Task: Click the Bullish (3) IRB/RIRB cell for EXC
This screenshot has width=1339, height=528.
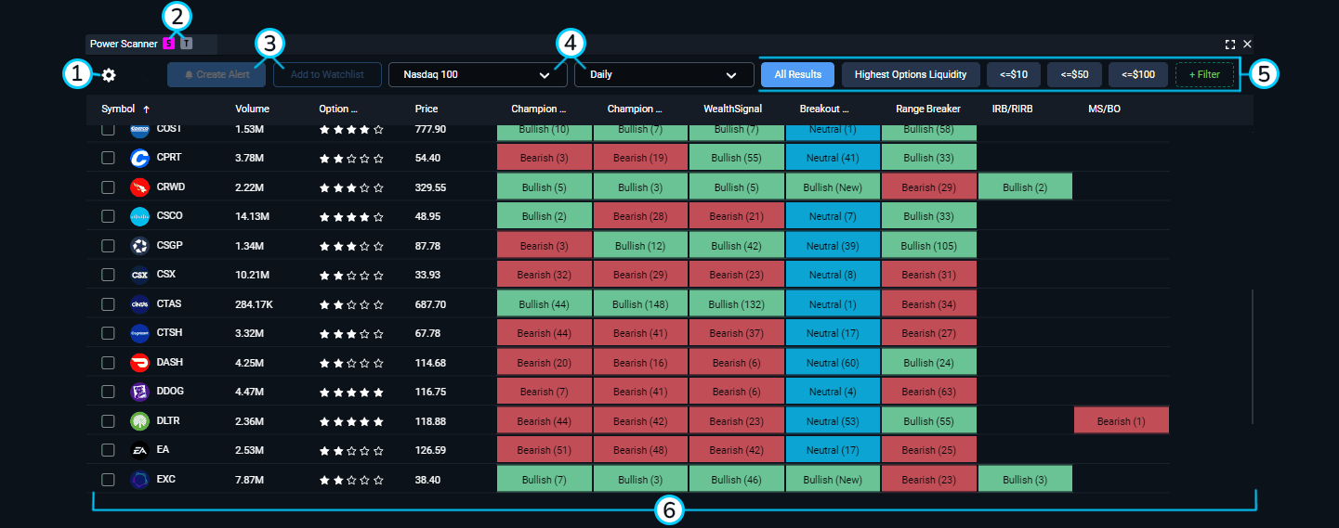Action: (1025, 480)
